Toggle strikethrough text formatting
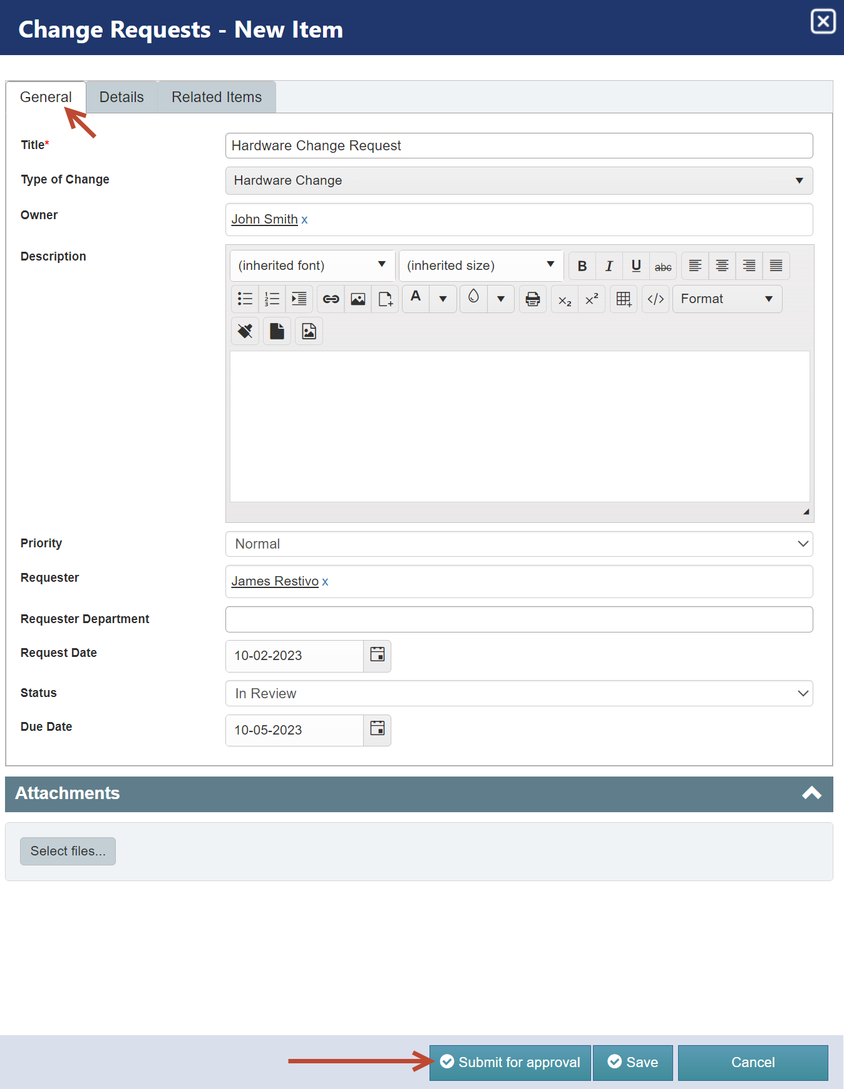Screen dimensions: 844x1089 pos(662,266)
